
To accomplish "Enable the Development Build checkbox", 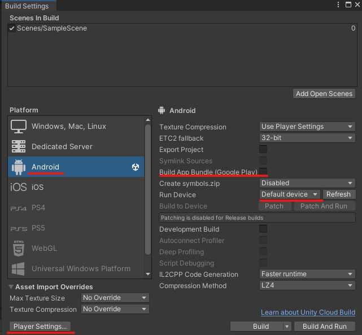I will point(263,229).
